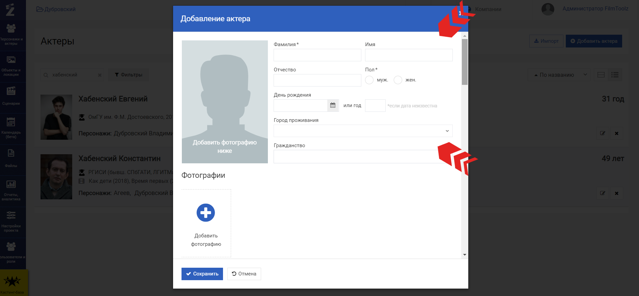Click the FilmToolz Z logo
The height and width of the screenshot is (296, 639).
tap(10, 9)
